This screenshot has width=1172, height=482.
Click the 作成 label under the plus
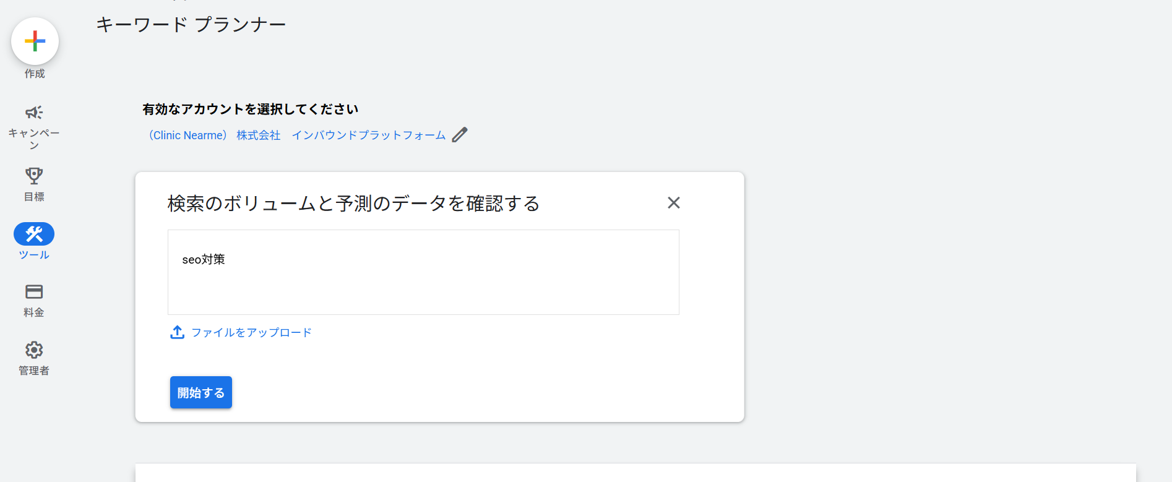tap(35, 74)
